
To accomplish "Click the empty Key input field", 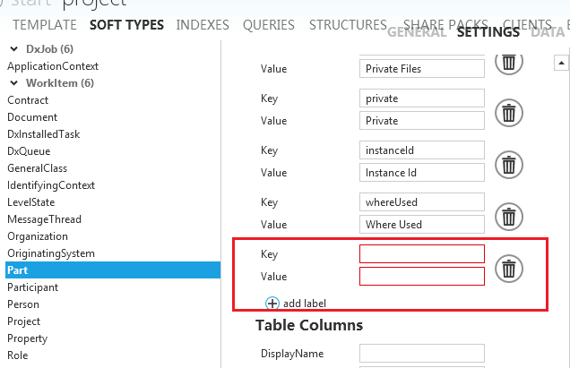I will [x=421, y=254].
